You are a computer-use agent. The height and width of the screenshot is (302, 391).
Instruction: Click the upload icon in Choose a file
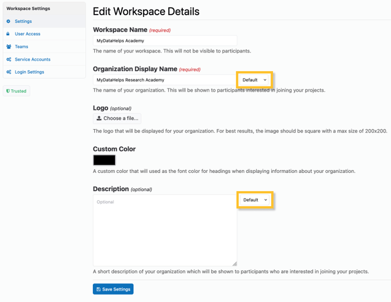coord(99,119)
